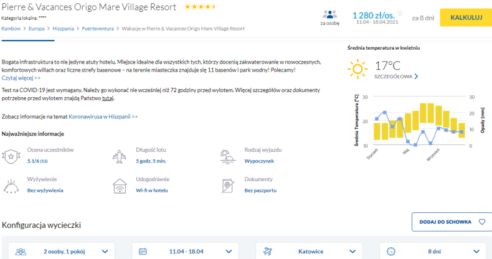Click the crossed-out passport documents icon
Viewport: 492px width, 259px height.
(x=228, y=186)
